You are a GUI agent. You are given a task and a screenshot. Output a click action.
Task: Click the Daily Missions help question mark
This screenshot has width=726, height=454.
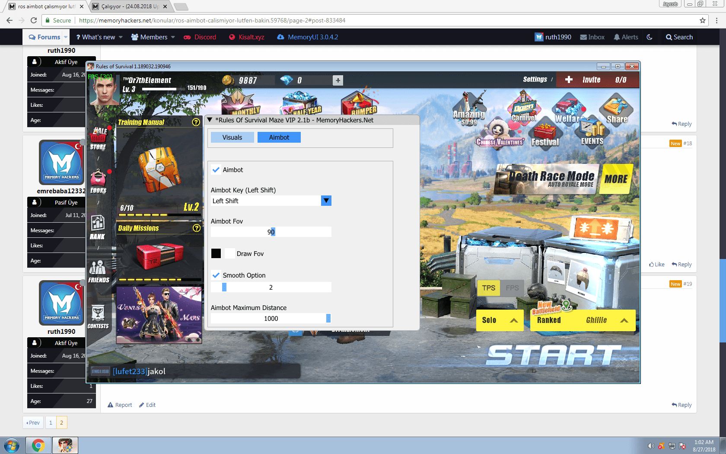197,228
